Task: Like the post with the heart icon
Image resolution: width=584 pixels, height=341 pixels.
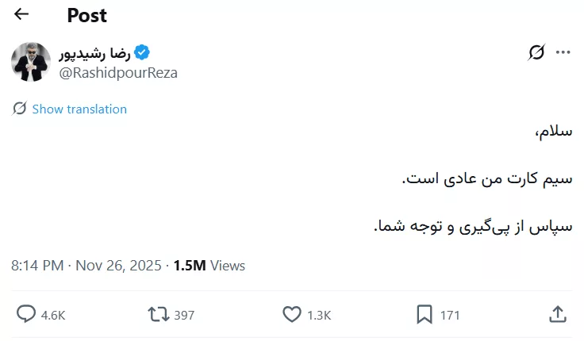Action: point(292,315)
